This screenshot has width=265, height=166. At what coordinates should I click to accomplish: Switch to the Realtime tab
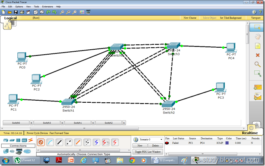pos(250,133)
